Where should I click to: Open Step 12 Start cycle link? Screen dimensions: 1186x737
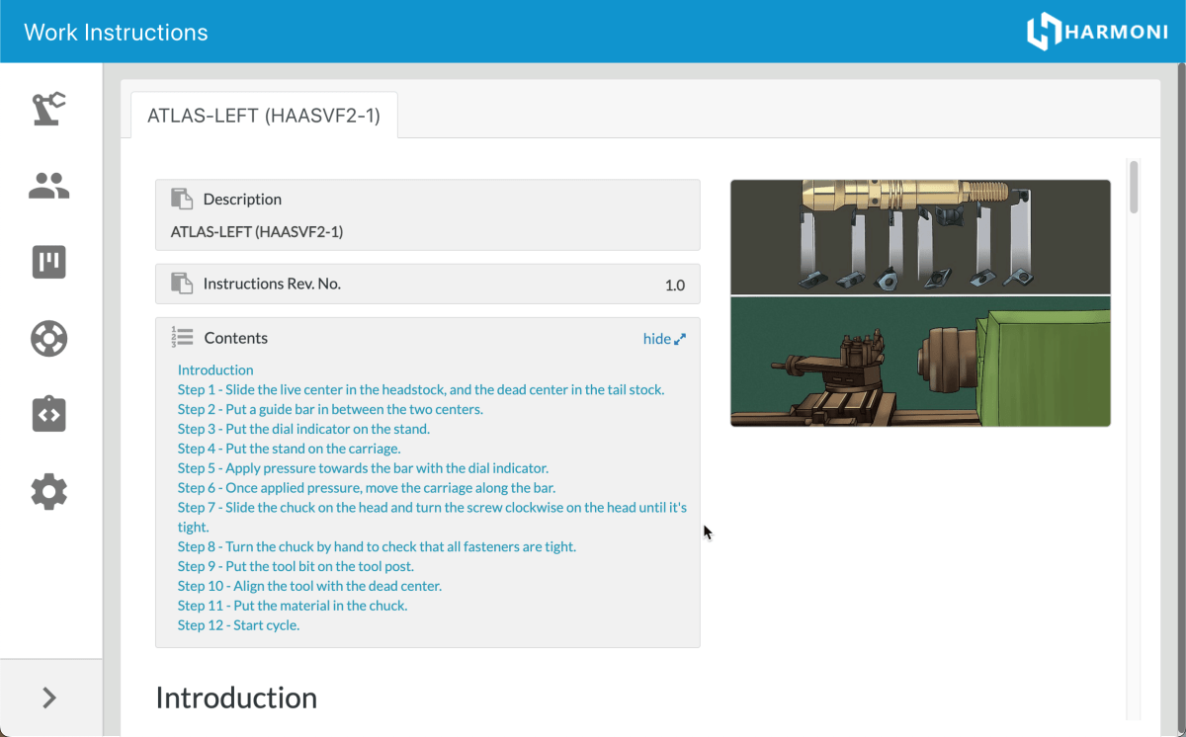pos(238,625)
